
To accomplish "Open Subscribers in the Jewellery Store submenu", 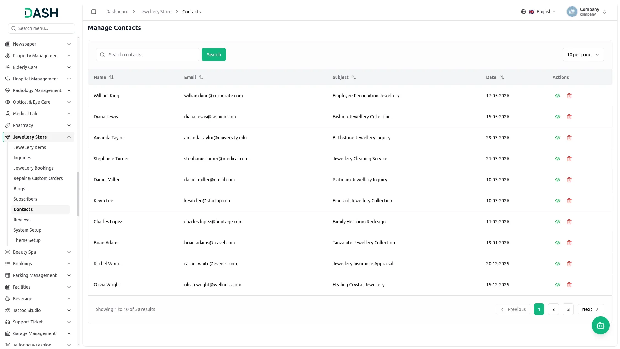I will tap(25, 199).
